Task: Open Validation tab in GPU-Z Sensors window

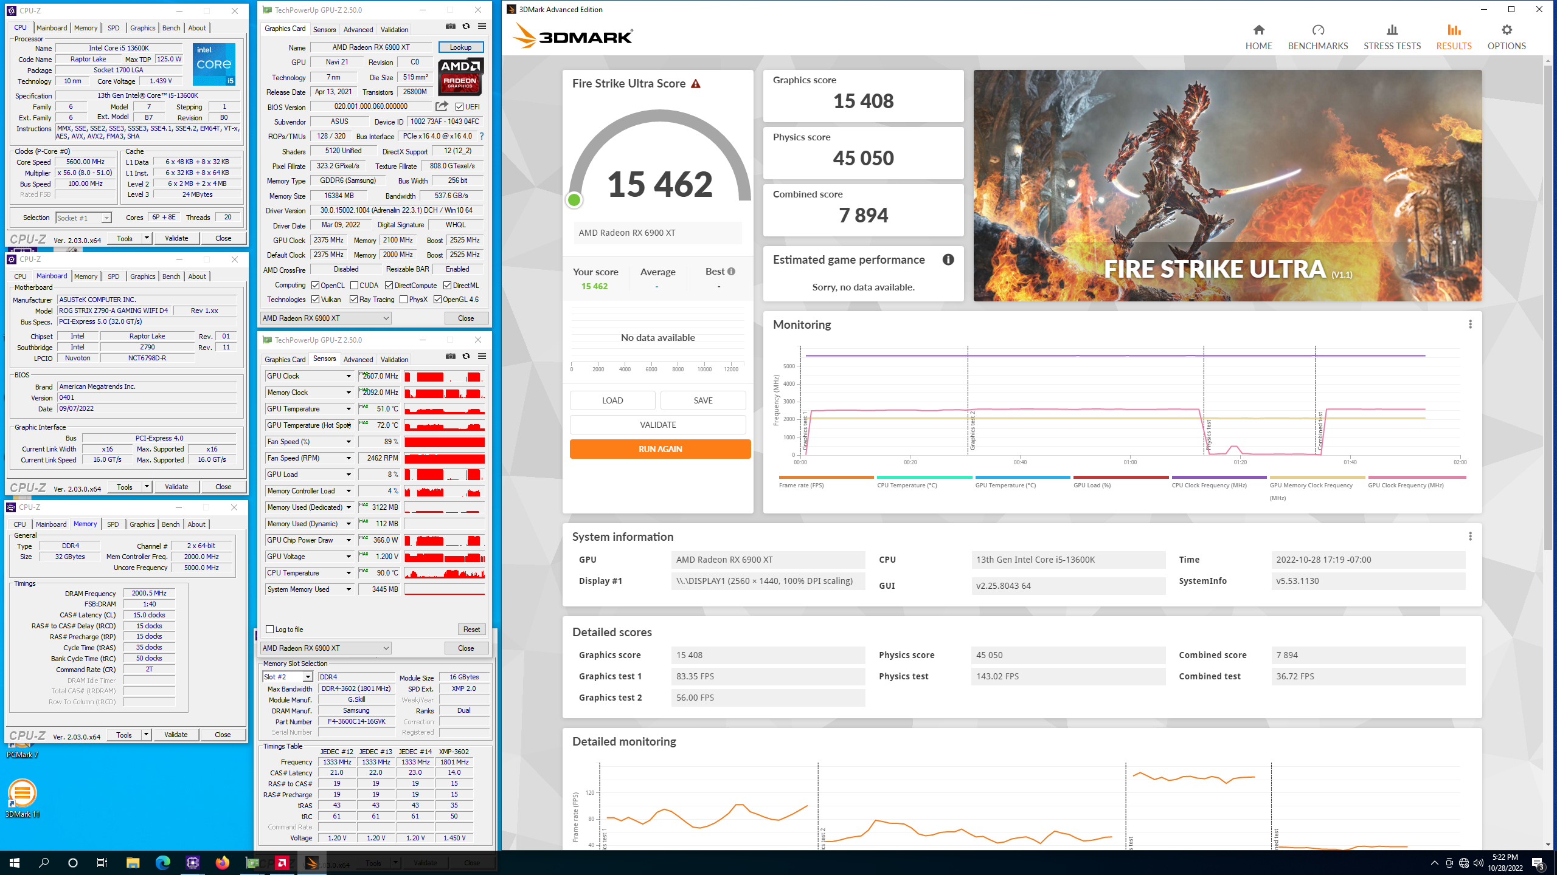Action: coord(394,360)
